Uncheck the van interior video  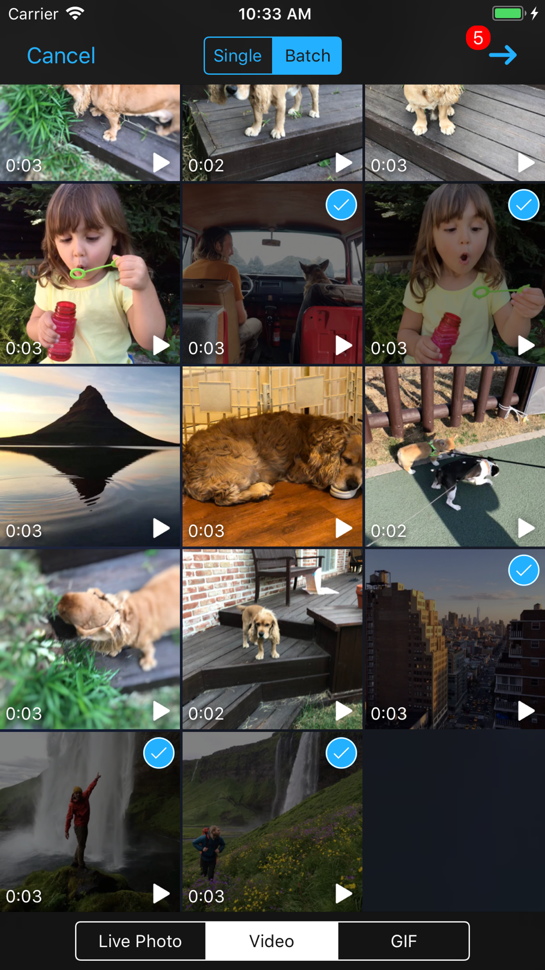coord(341,205)
